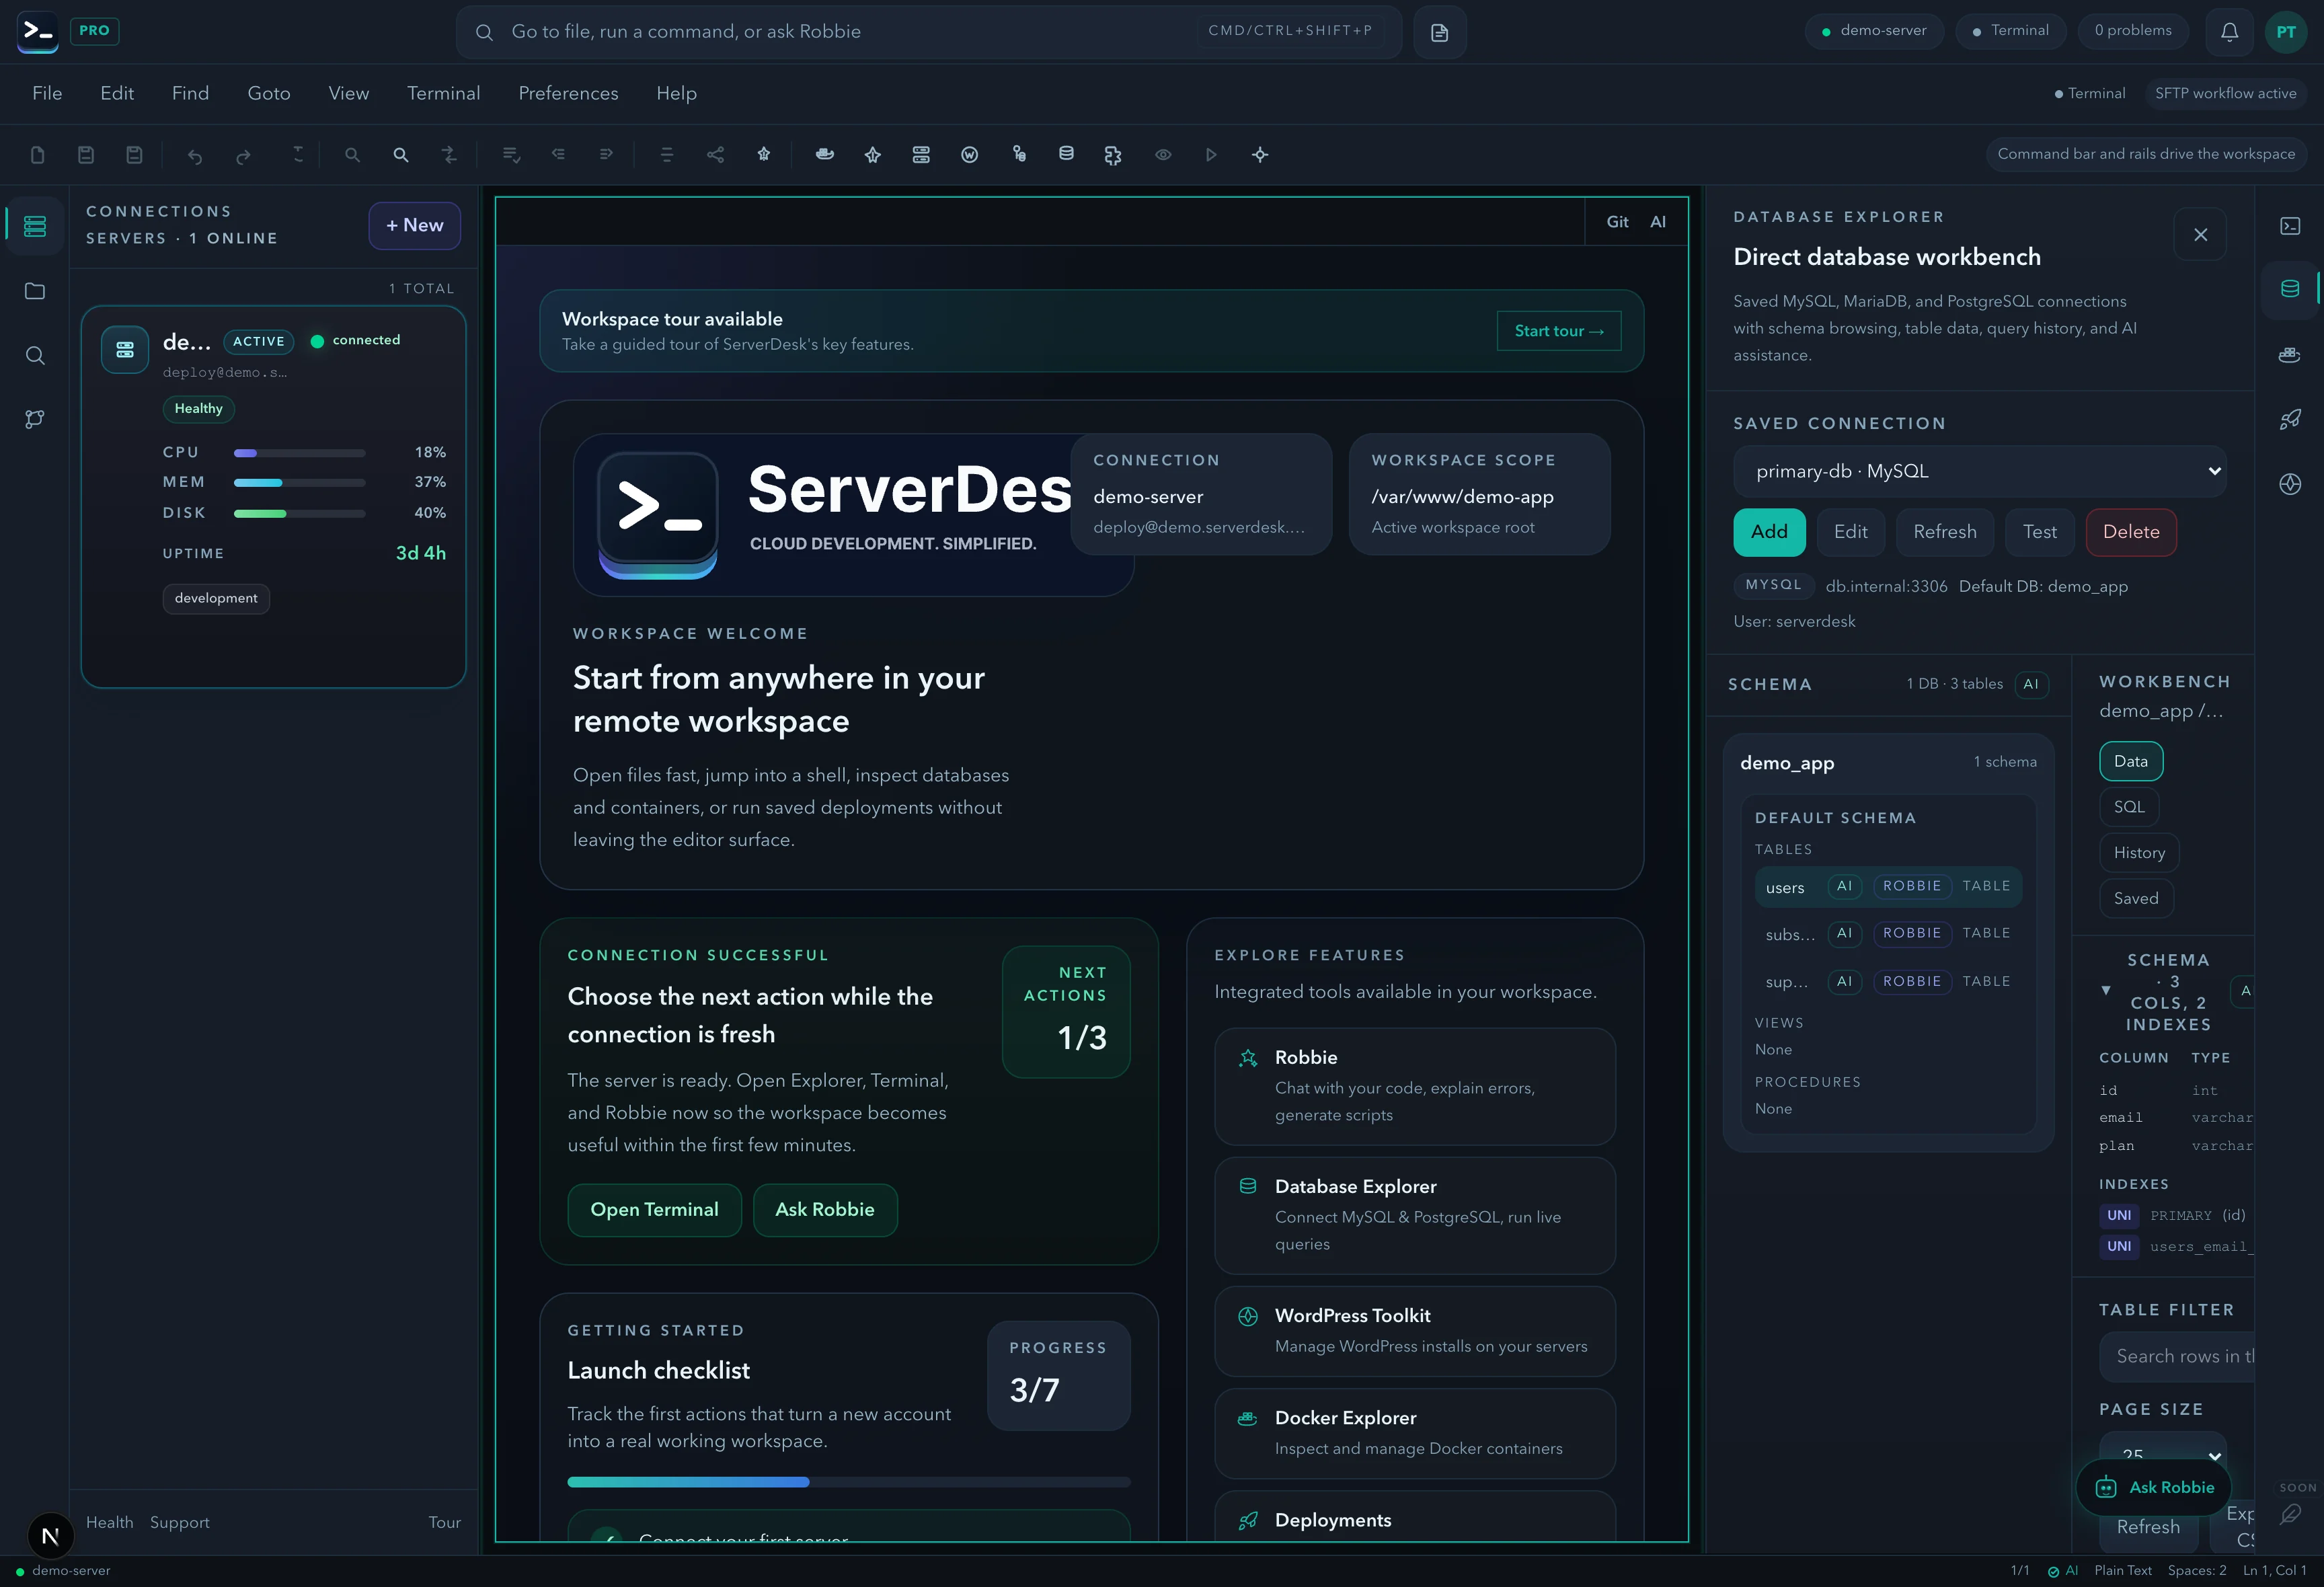Image resolution: width=2324 pixels, height=1587 pixels.
Task: Open the search magnifier in left rail
Action: click(35, 355)
